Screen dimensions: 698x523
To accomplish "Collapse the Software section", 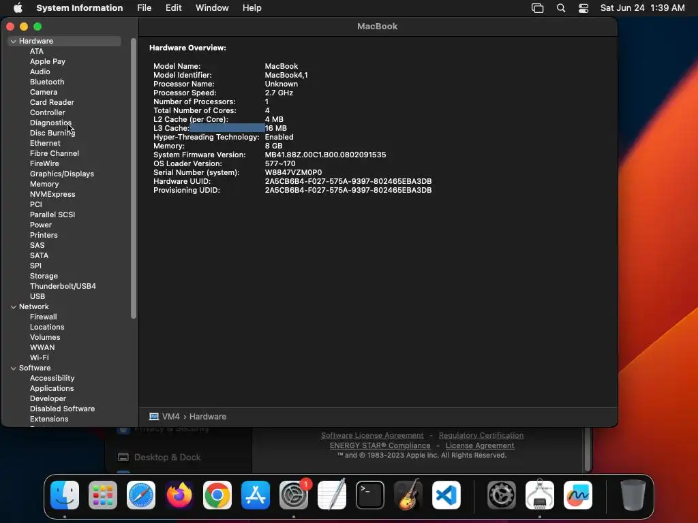I will click(x=14, y=368).
